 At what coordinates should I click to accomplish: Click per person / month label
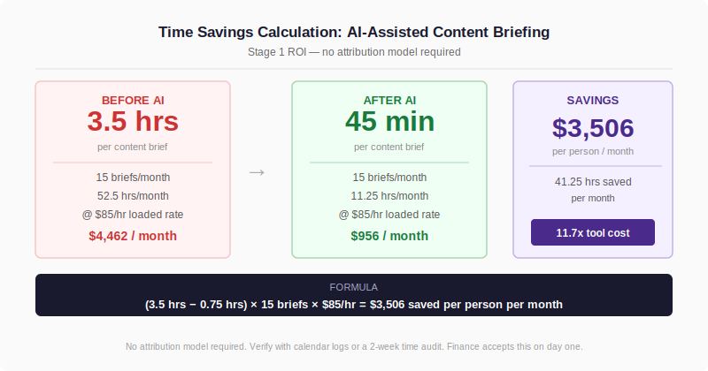click(593, 151)
